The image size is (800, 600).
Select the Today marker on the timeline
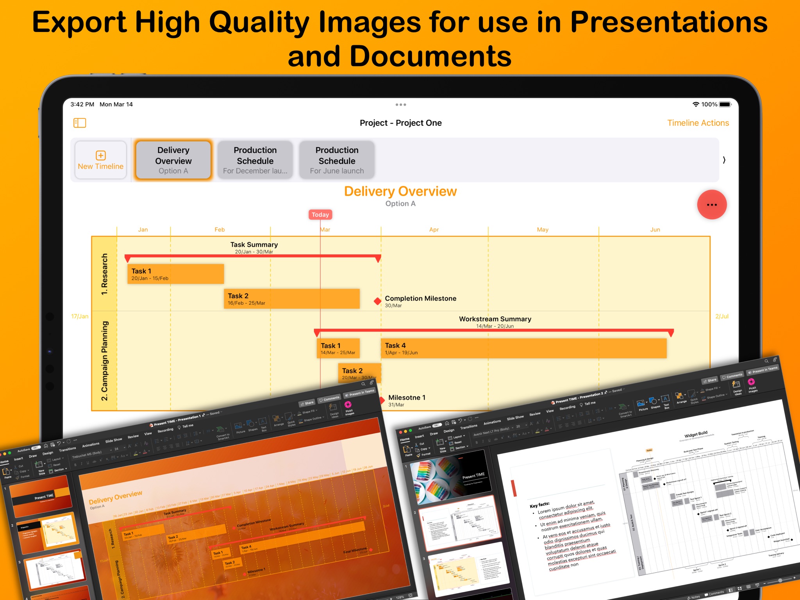click(x=320, y=215)
